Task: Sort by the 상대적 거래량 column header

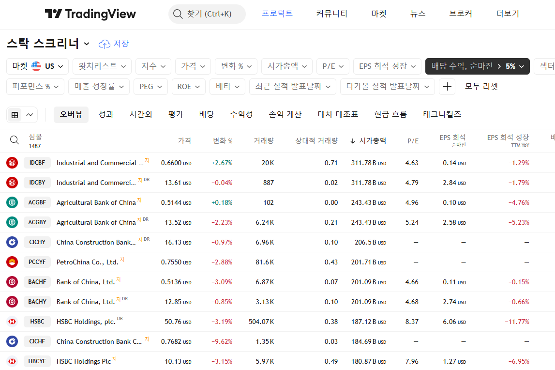Action: (x=317, y=141)
